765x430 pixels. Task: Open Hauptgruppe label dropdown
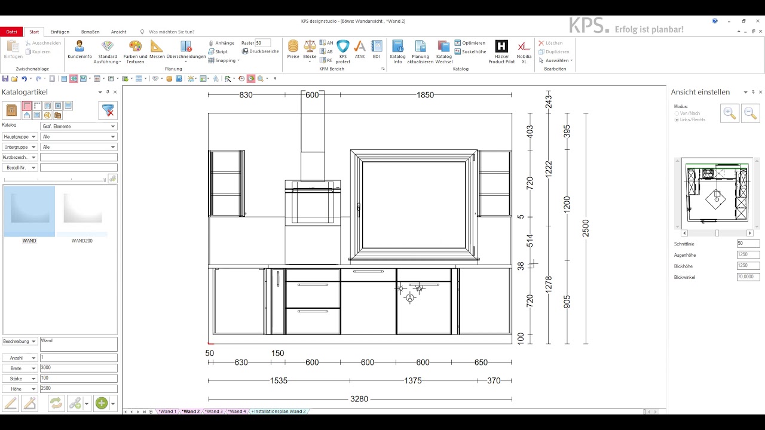click(20, 137)
